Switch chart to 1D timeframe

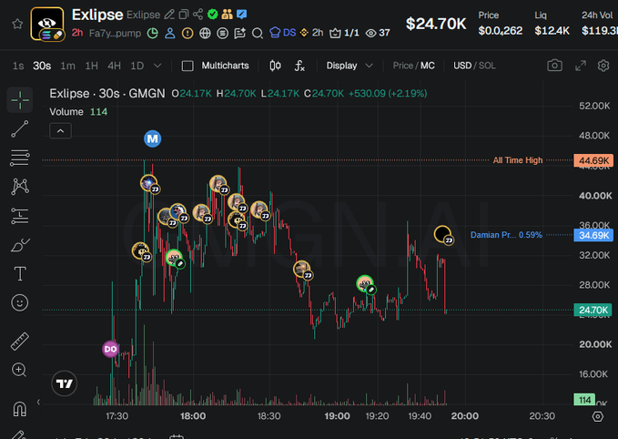[137, 66]
